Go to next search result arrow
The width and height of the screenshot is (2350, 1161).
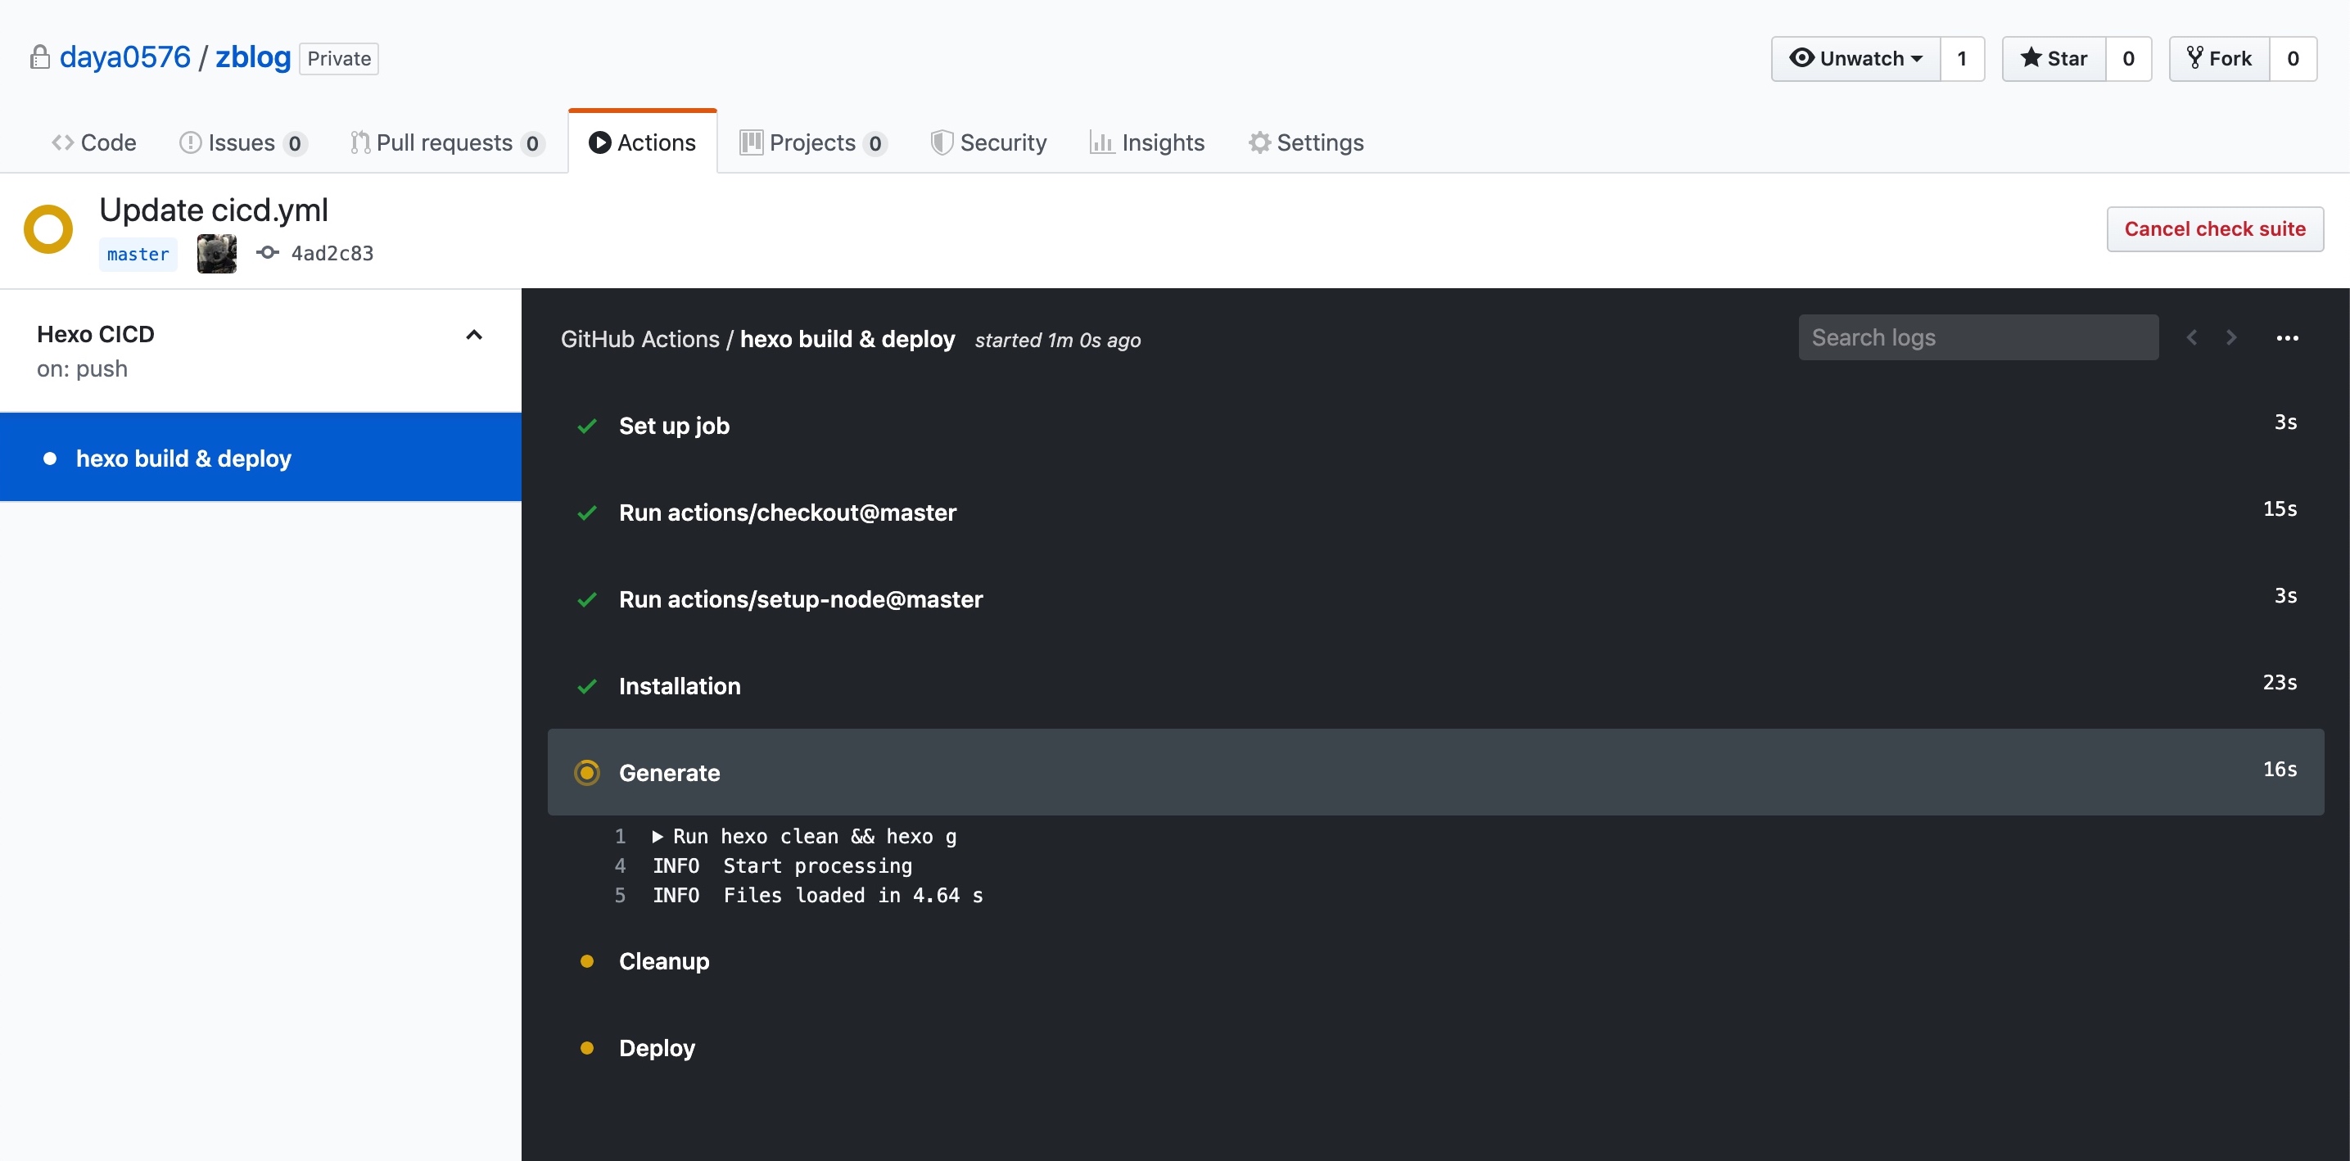tap(2231, 338)
